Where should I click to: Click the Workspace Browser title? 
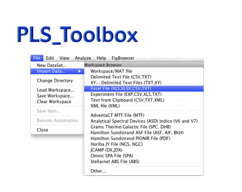click(x=103, y=65)
